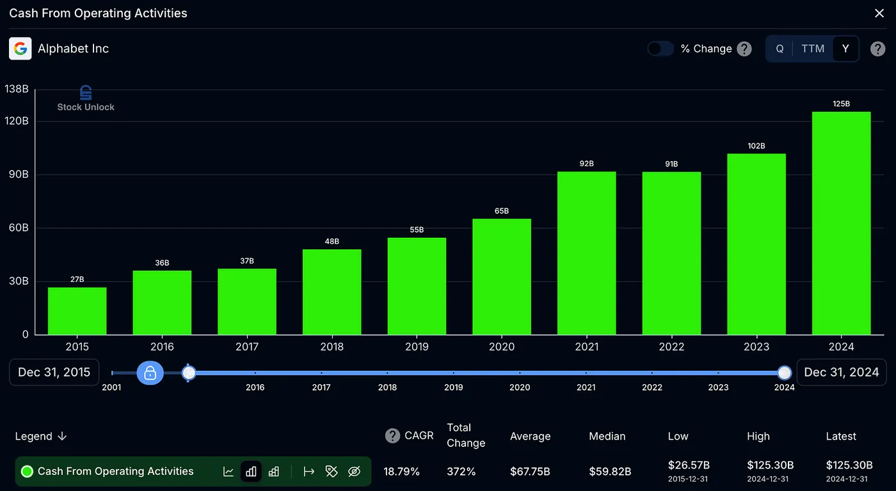896x491 pixels.
Task: Open help icon next to the Y period button
Action: (878, 49)
